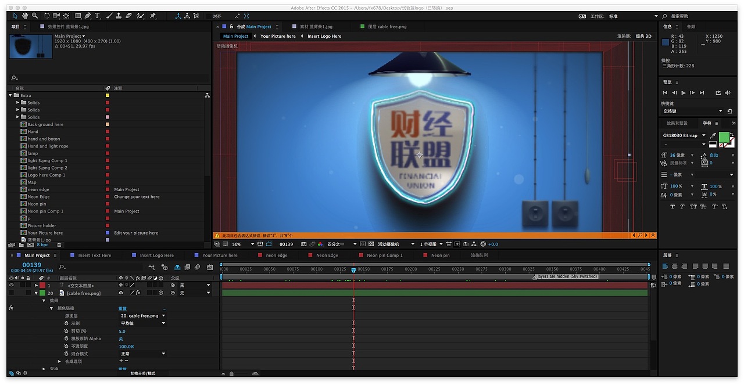Collapse the 颜色链接 effect group
This screenshot has height=385, width=744.
pyautogui.click(x=51, y=308)
